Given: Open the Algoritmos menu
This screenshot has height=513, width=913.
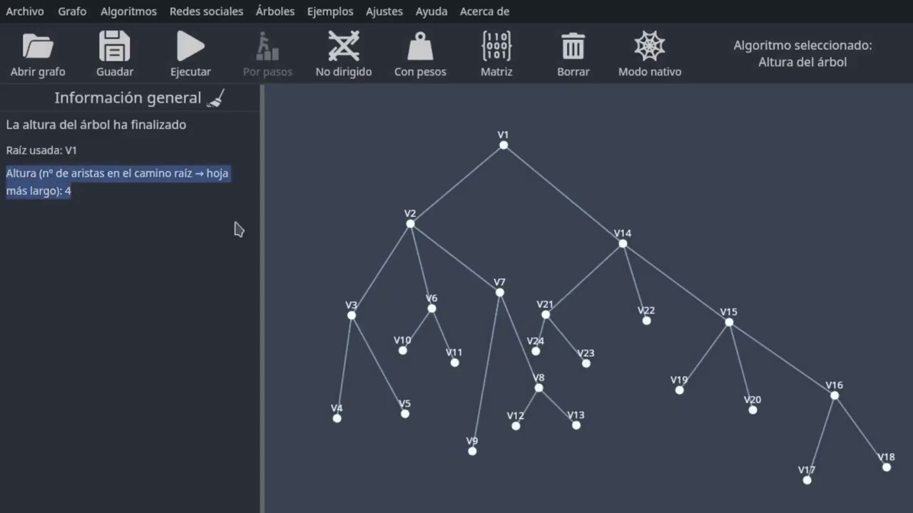Looking at the screenshot, I should pos(128,11).
